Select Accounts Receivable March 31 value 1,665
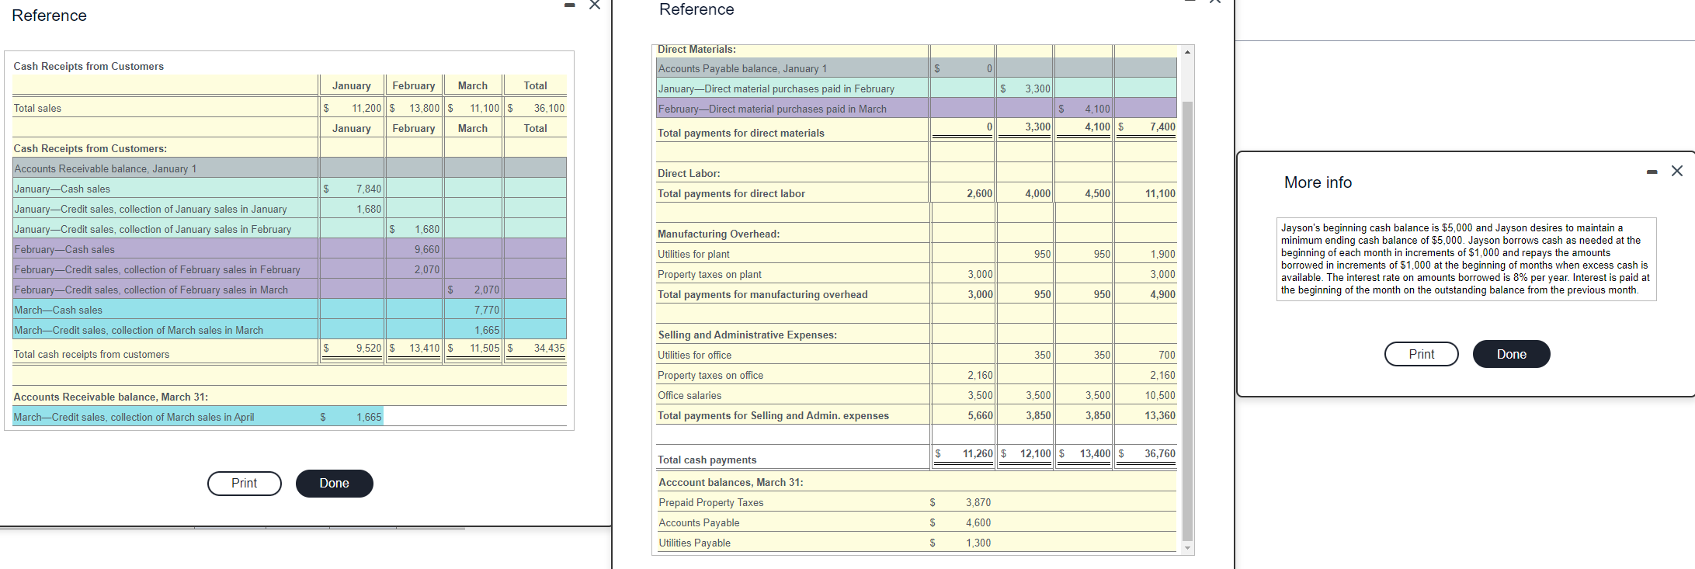This screenshot has width=1695, height=569. coord(369,417)
